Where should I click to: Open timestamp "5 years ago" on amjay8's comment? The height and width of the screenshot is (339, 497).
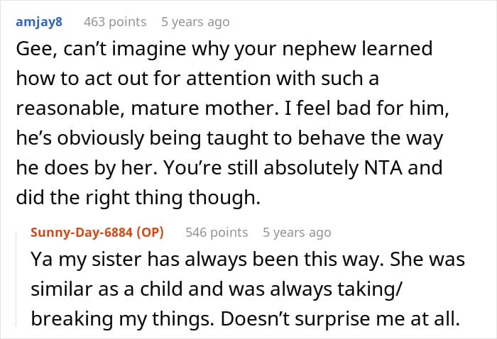coord(195,22)
